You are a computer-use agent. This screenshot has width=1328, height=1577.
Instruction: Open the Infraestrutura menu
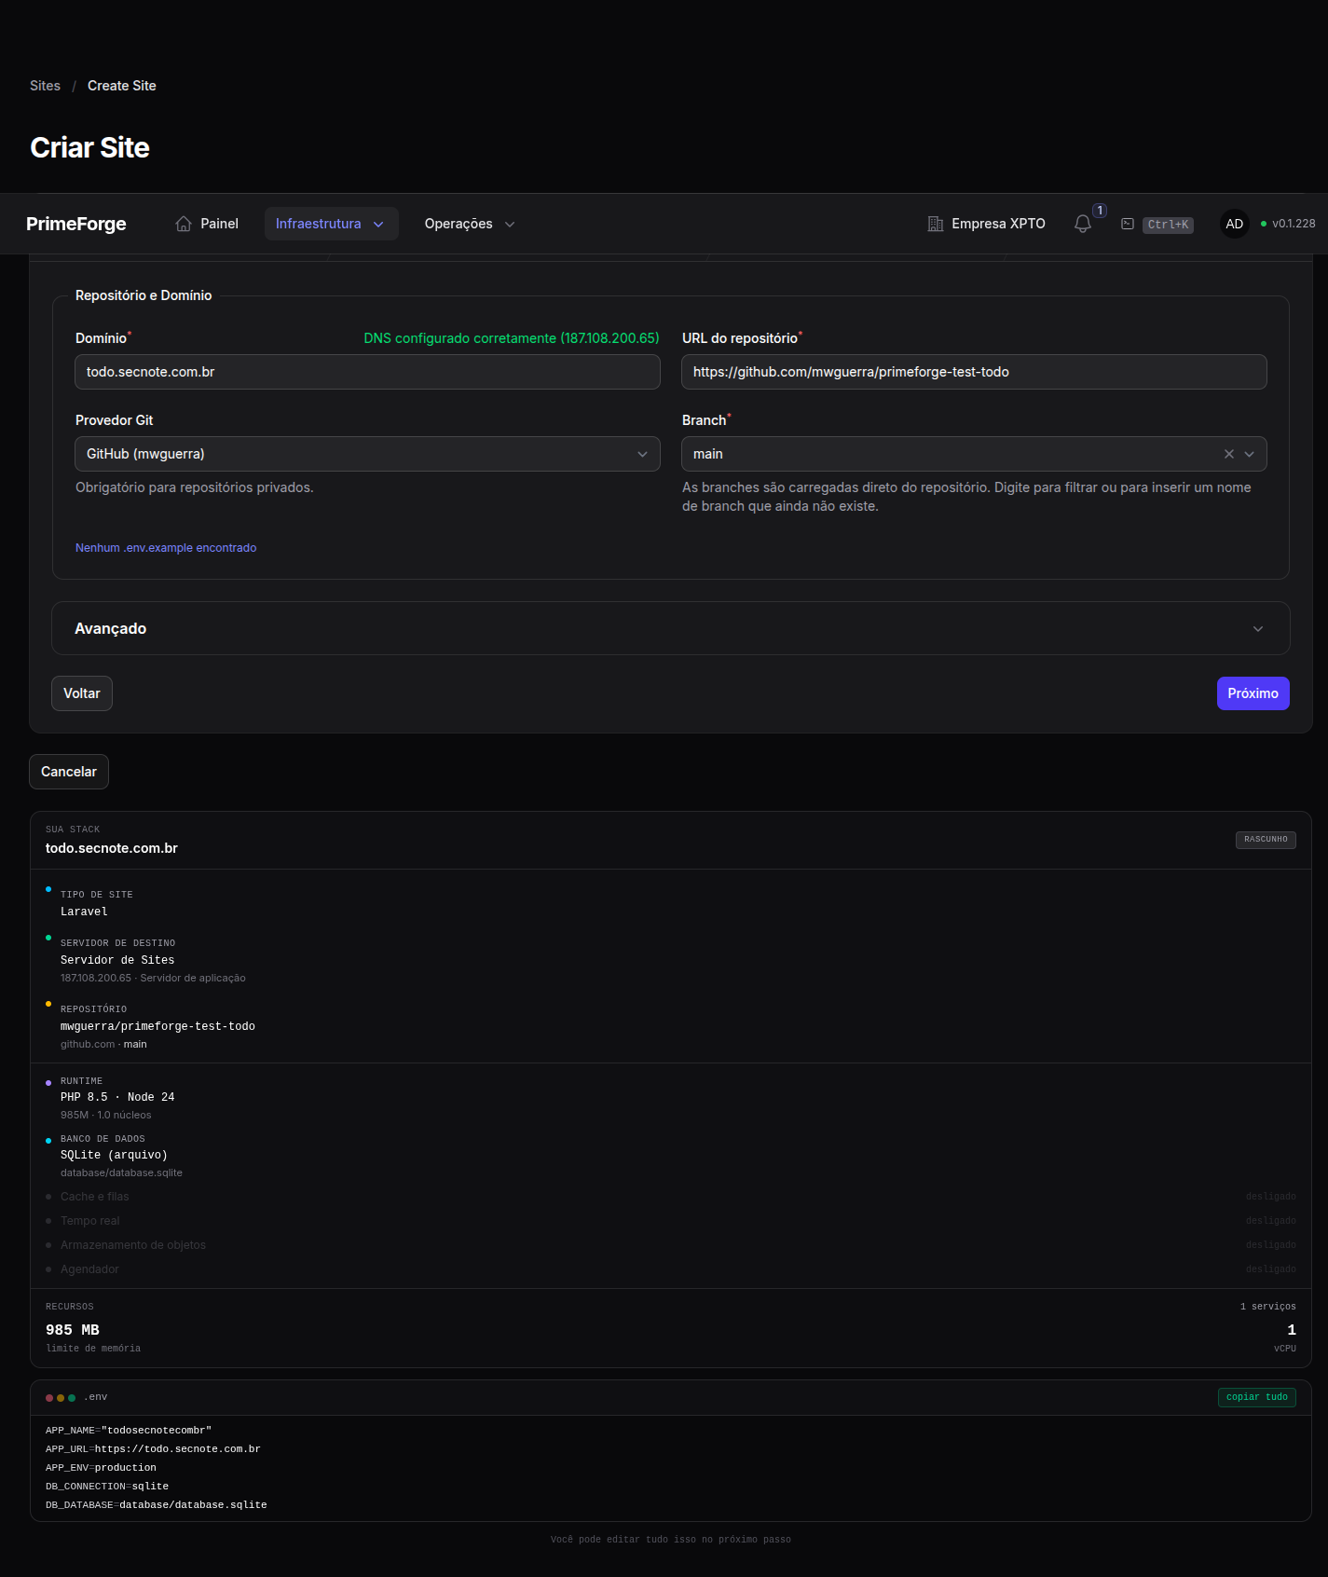coord(331,224)
